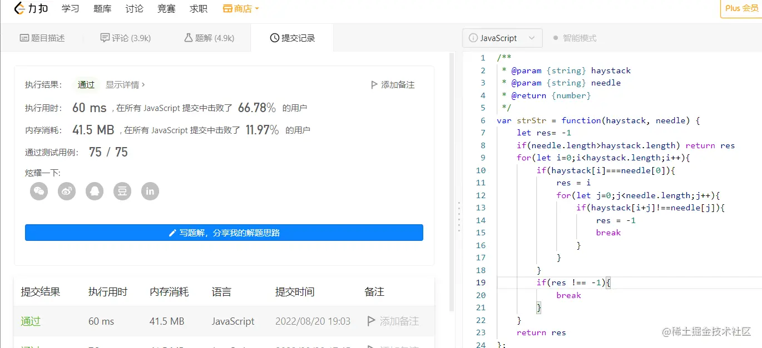Open the 竞赛 menu

[166, 8]
